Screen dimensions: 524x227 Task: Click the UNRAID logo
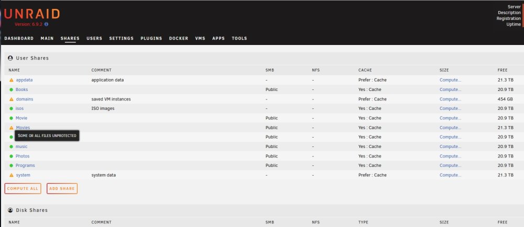(x=32, y=14)
